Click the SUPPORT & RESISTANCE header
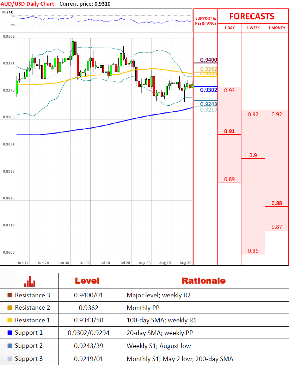 [x=205, y=21]
